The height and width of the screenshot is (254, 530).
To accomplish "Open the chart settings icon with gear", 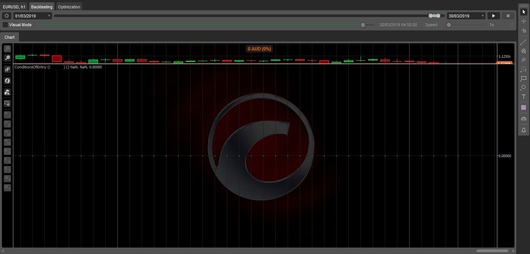I will click(x=7, y=103).
